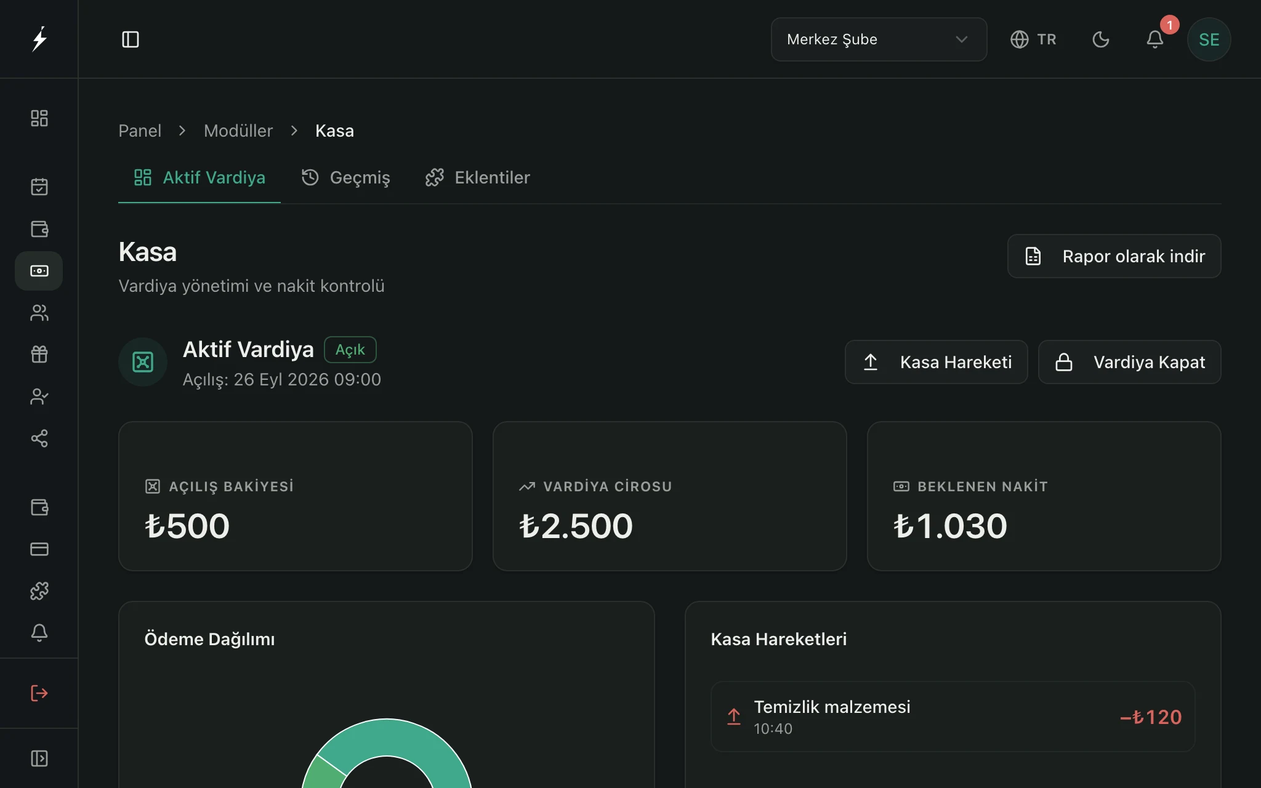
Task: Open the dashboard grid icon in sidebar
Action: click(39, 118)
